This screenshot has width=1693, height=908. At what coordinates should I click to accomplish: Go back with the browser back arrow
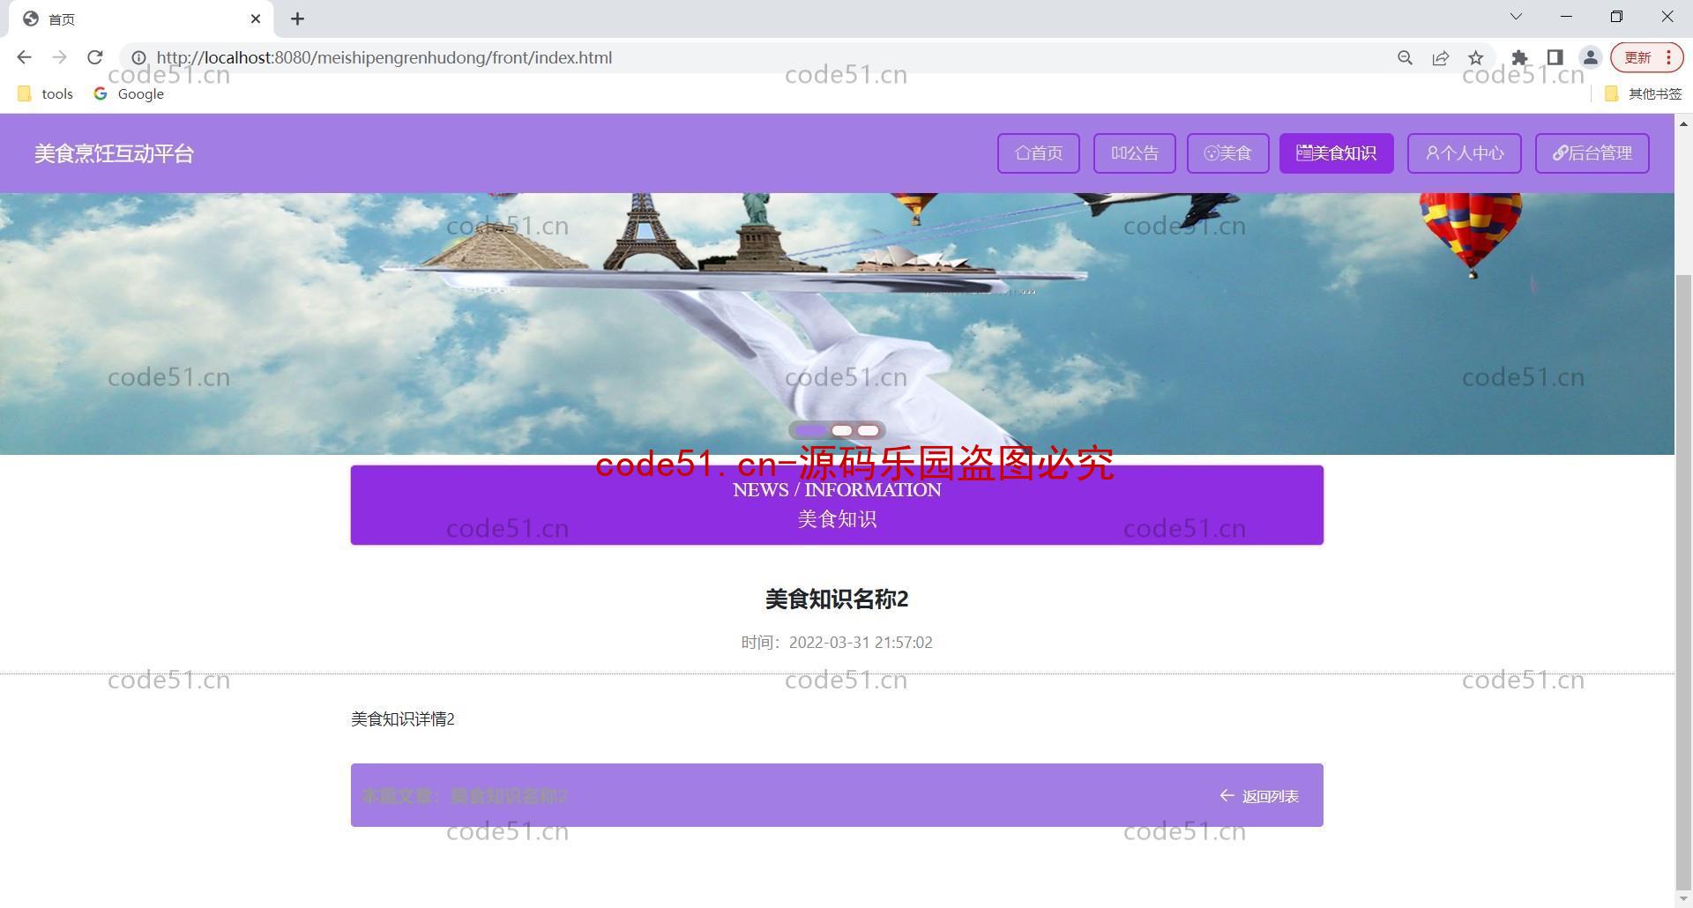click(x=24, y=57)
